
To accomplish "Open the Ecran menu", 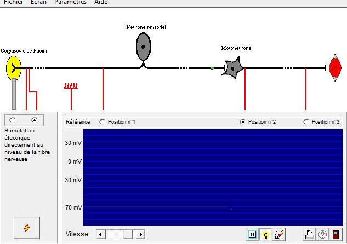I will pyautogui.click(x=38, y=2).
